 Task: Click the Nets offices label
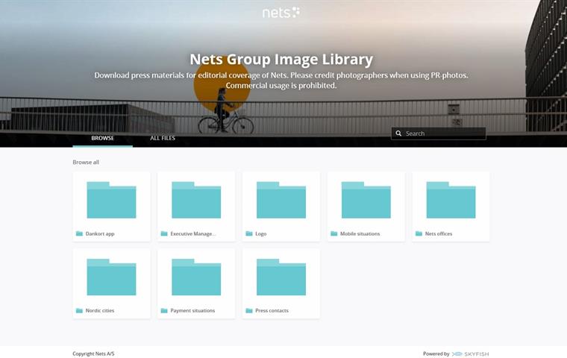tap(439, 233)
